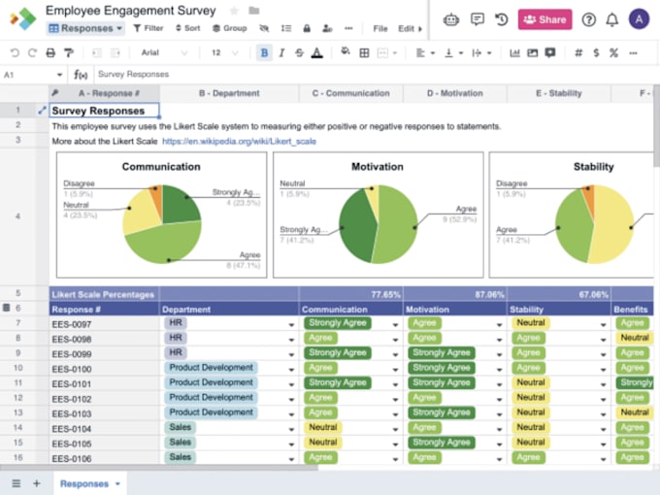The width and height of the screenshot is (660, 495).
Task: Select the format painter icon
Action: 69,52
